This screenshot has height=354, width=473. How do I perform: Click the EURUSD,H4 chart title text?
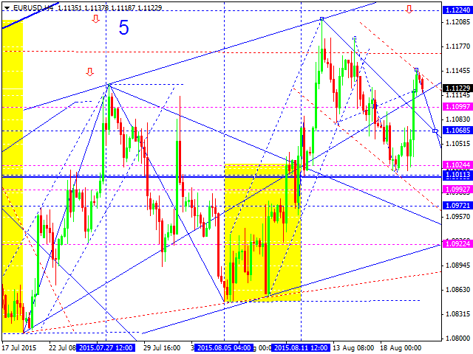tap(33, 8)
